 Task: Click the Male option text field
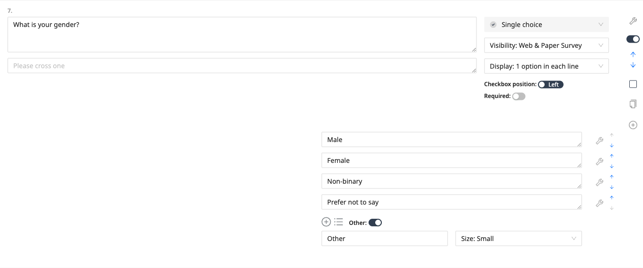[451, 140]
